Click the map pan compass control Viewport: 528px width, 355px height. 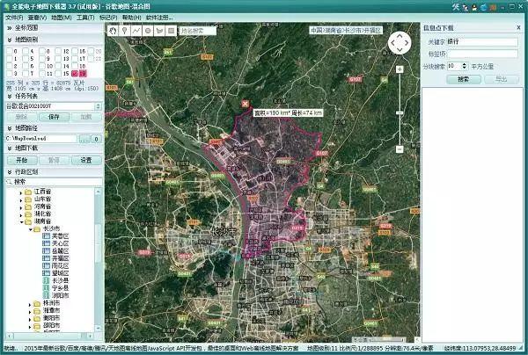click(x=398, y=43)
